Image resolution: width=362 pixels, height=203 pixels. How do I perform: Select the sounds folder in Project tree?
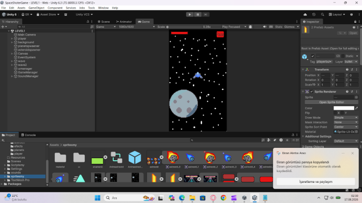click(16, 173)
